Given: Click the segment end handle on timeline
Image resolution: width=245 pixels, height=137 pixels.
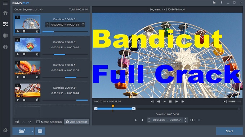Looking at the screenshot, I should click(134, 109).
